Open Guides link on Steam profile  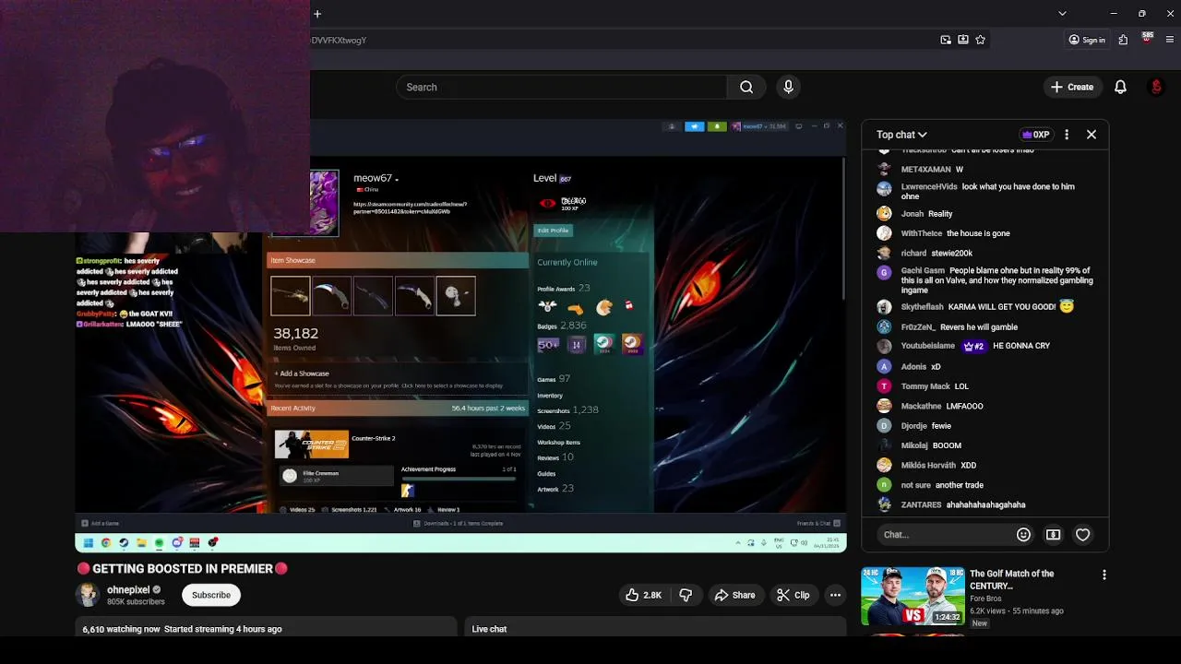[546, 474]
